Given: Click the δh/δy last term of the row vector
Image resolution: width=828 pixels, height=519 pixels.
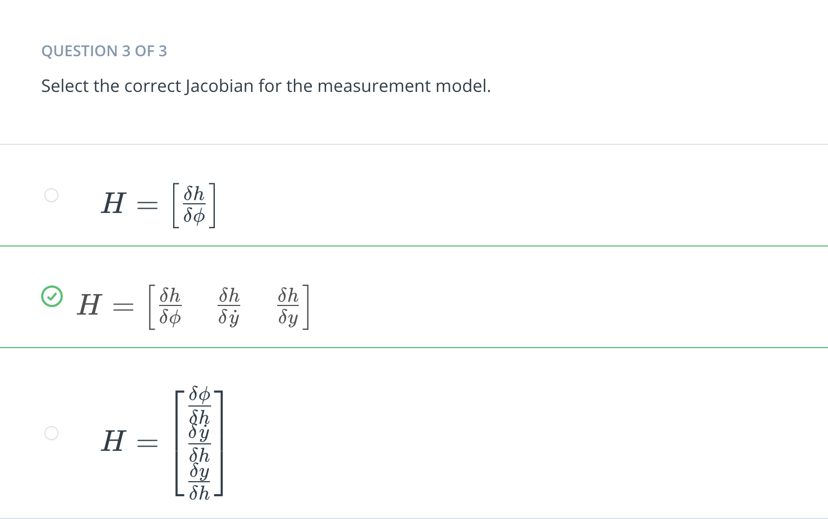Looking at the screenshot, I should (288, 306).
